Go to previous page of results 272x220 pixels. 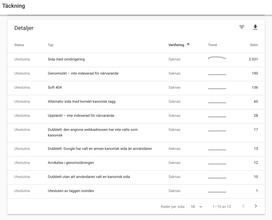[243, 206]
